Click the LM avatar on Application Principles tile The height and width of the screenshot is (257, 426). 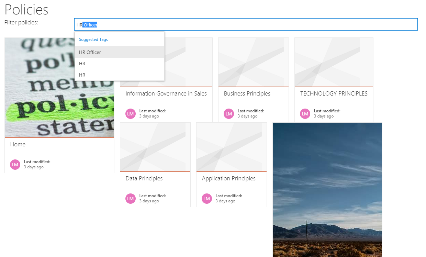pyautogui.click(x=206, y=198)
